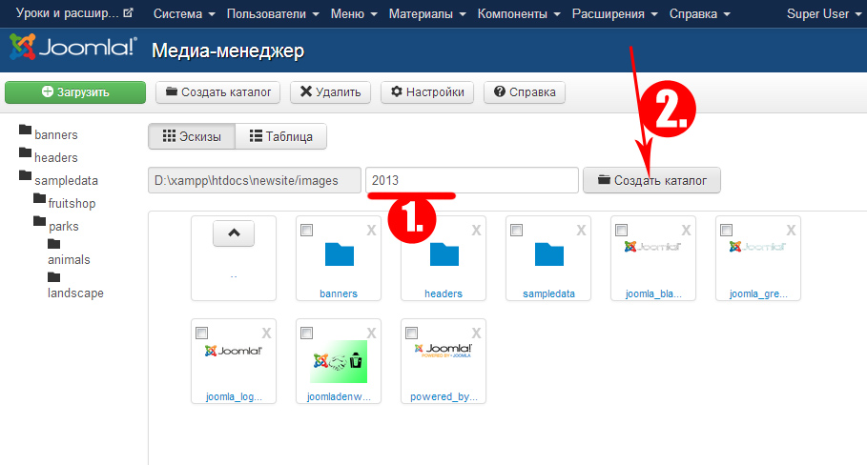Click the Joomla logo in header
Screen dimensions: 867x465
coord(72,49)
